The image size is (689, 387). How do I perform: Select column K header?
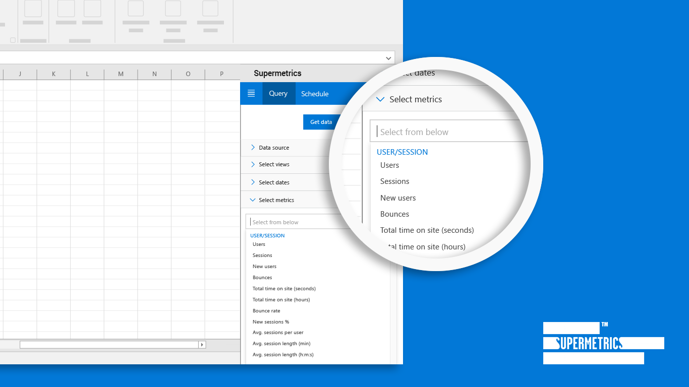(x=53, y=74)
